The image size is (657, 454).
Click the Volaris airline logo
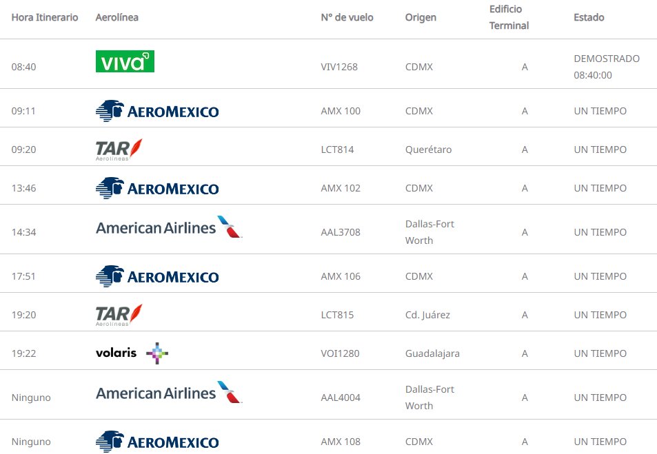pos(132,353)
